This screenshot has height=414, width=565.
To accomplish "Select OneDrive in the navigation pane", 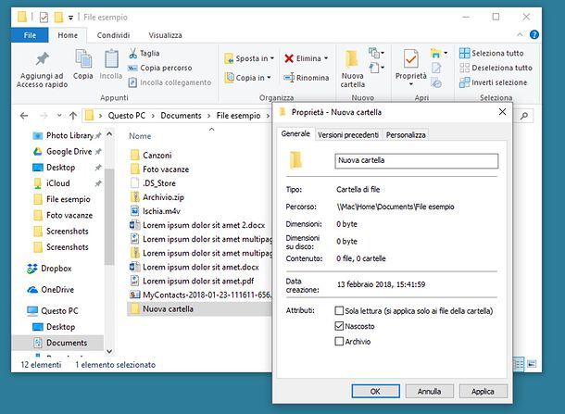I will [x=50, y=290].
